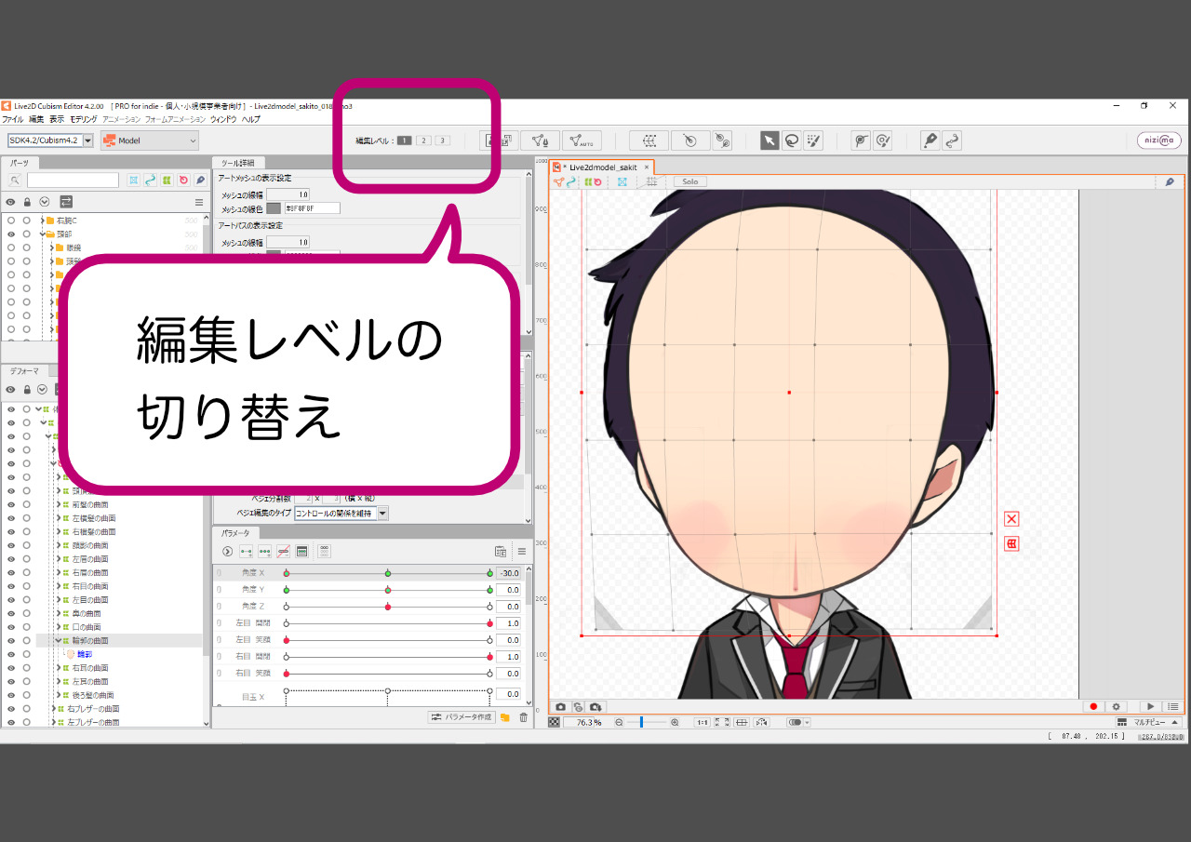Toggle visibility eye for 頭部 folder
This screenshot has height=842, width=1191.
point(11,234)
